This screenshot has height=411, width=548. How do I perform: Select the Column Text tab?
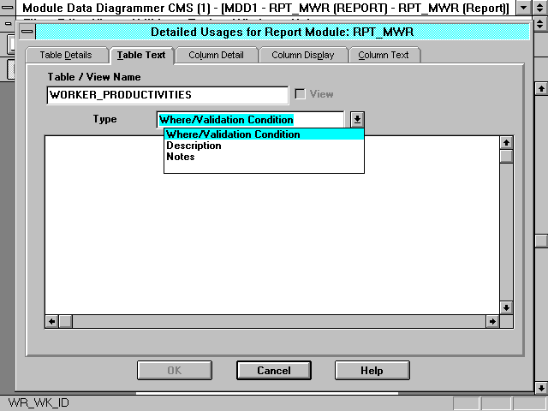click(384, 56)
